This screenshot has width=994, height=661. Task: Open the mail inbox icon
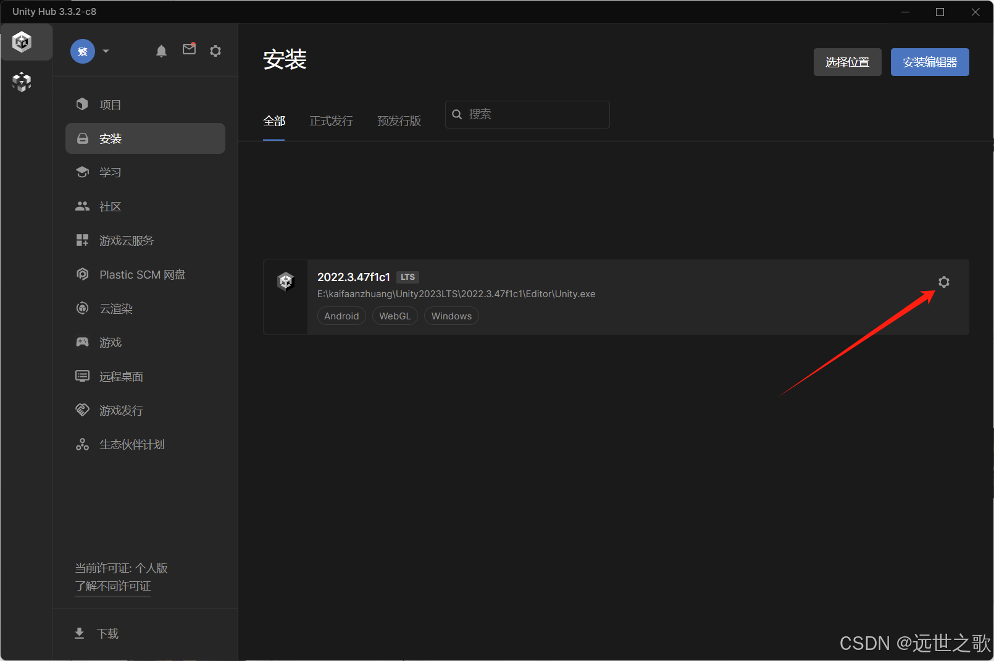189,49
